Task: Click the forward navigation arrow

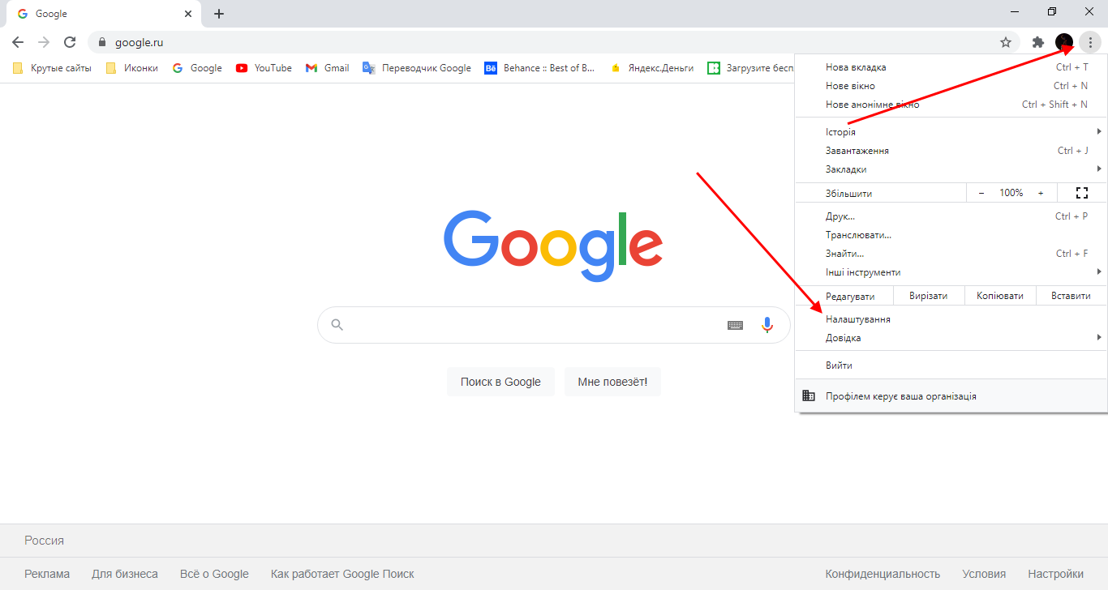Action: (x=44, y=42)
